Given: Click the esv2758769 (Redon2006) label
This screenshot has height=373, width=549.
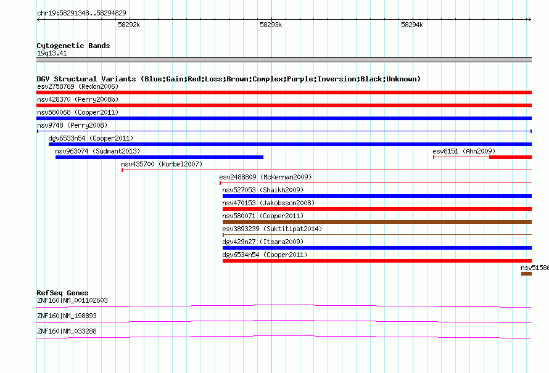Looking at the screenshot, I should pos(78,86).
